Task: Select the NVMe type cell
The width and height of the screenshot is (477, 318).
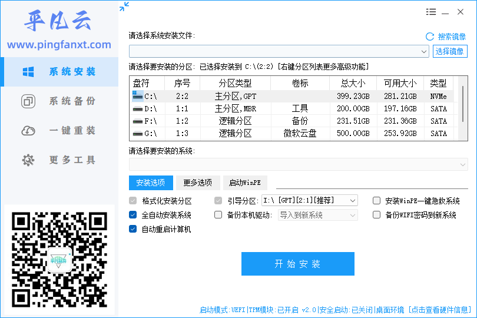Action: [x=438, y=97]
